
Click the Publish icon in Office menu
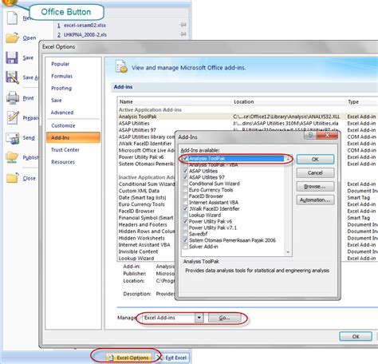pos(12,157)
